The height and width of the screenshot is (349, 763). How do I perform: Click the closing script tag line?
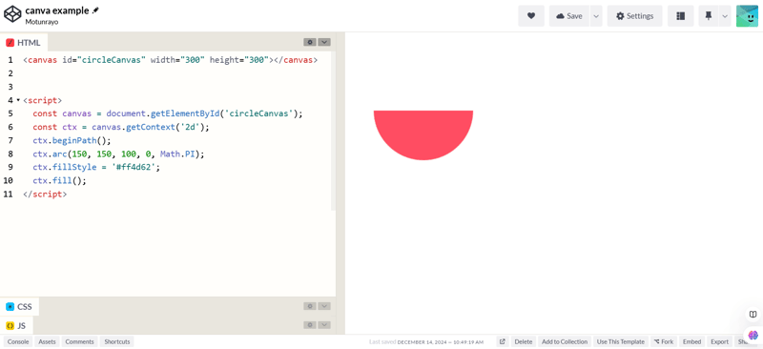pyautogui.click(x=45, y=194)
